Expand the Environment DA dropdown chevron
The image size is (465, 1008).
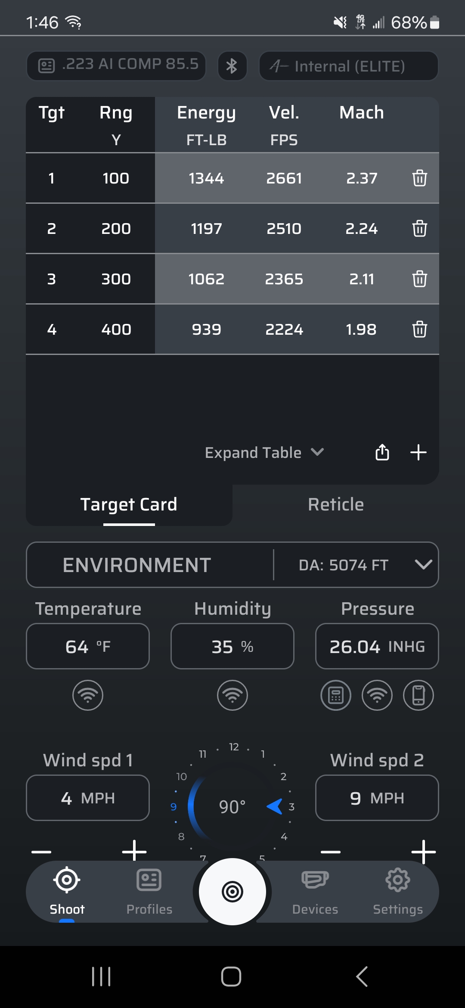(423, 565)
